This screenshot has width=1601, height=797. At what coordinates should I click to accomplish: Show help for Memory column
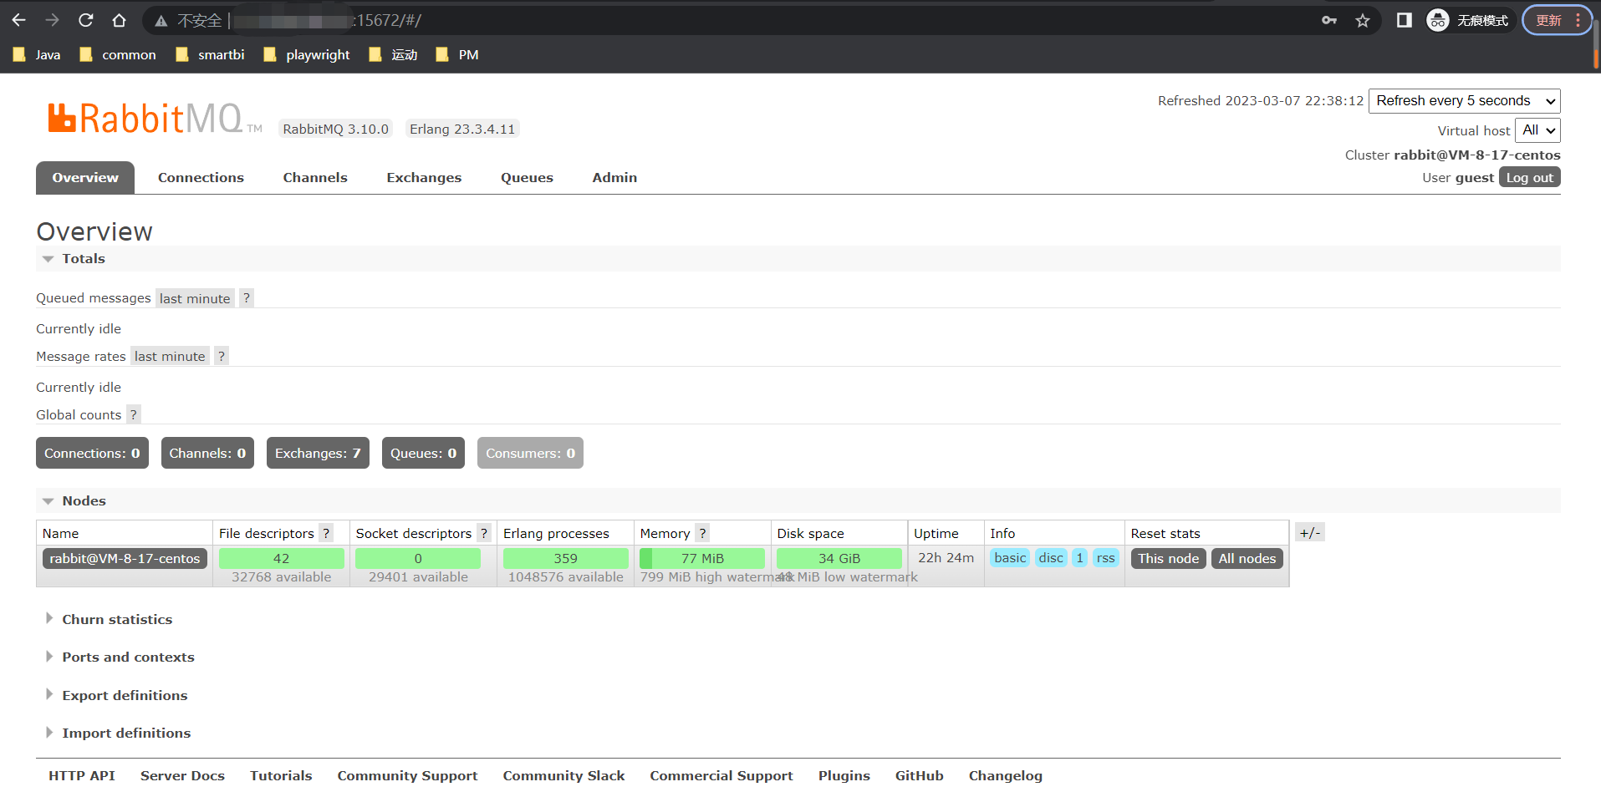[702, 533]
